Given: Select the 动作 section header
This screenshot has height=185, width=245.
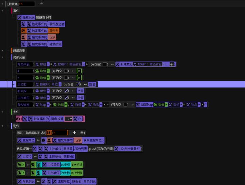Looking at the screenshot, I should click(x=16, y=126).
